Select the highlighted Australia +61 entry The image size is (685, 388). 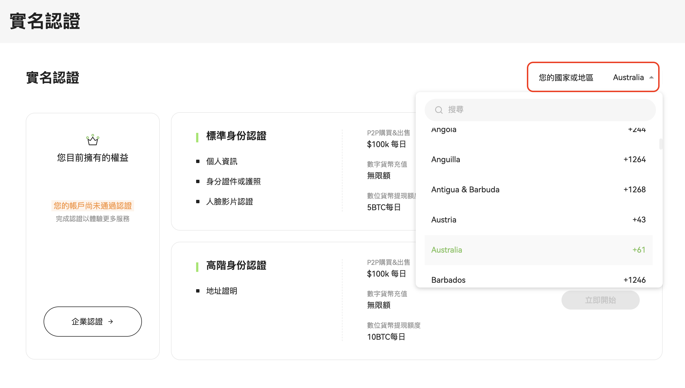(x=538, y=250)
